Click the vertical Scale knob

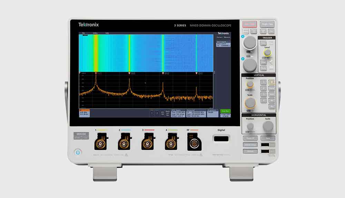[250, 103]
